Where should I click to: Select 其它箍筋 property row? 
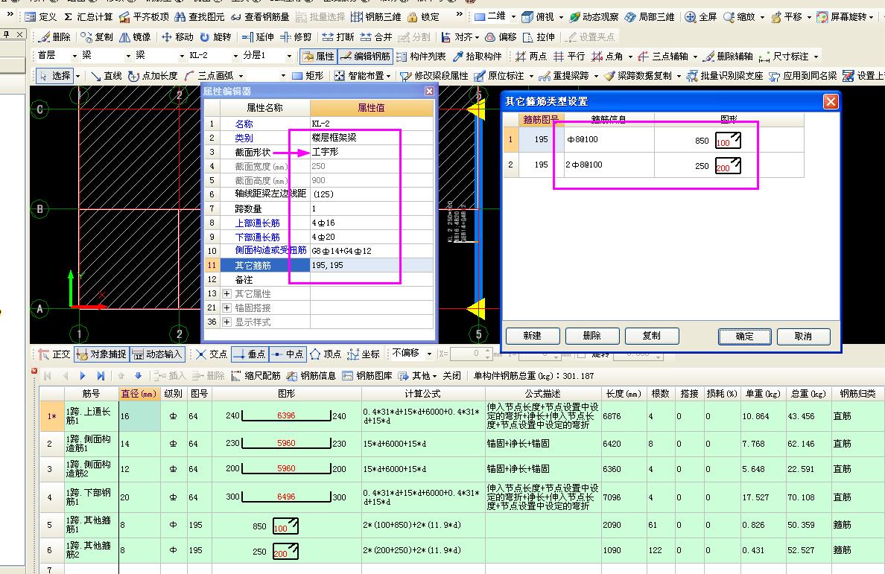(319, 265)
